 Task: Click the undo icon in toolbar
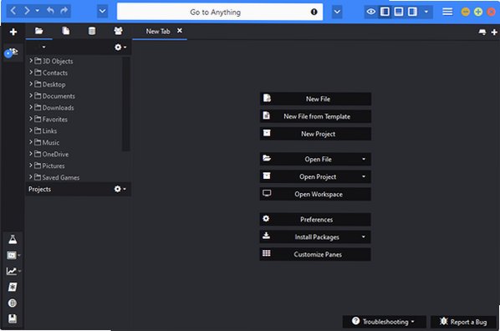click(50, 11)
